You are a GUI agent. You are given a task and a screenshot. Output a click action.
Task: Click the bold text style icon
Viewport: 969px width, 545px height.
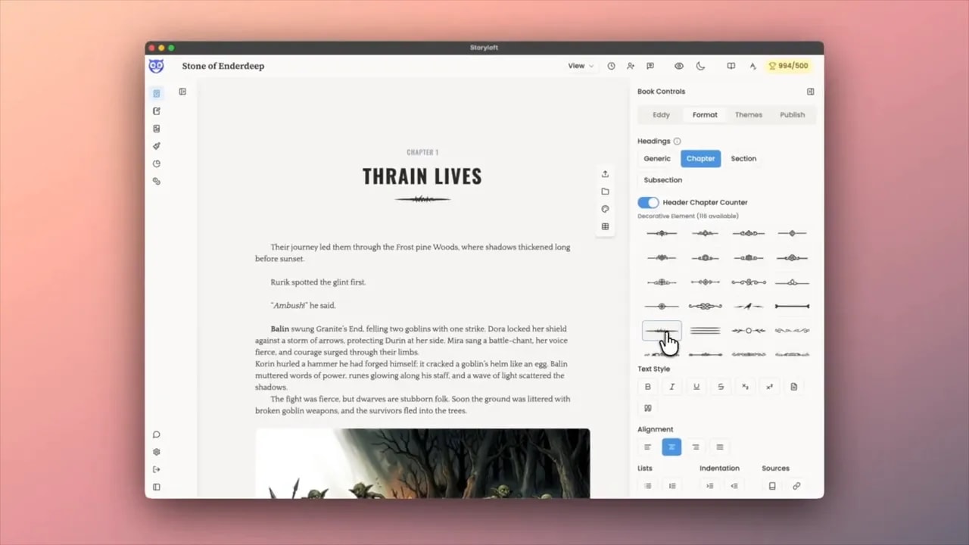click(647, 387)
